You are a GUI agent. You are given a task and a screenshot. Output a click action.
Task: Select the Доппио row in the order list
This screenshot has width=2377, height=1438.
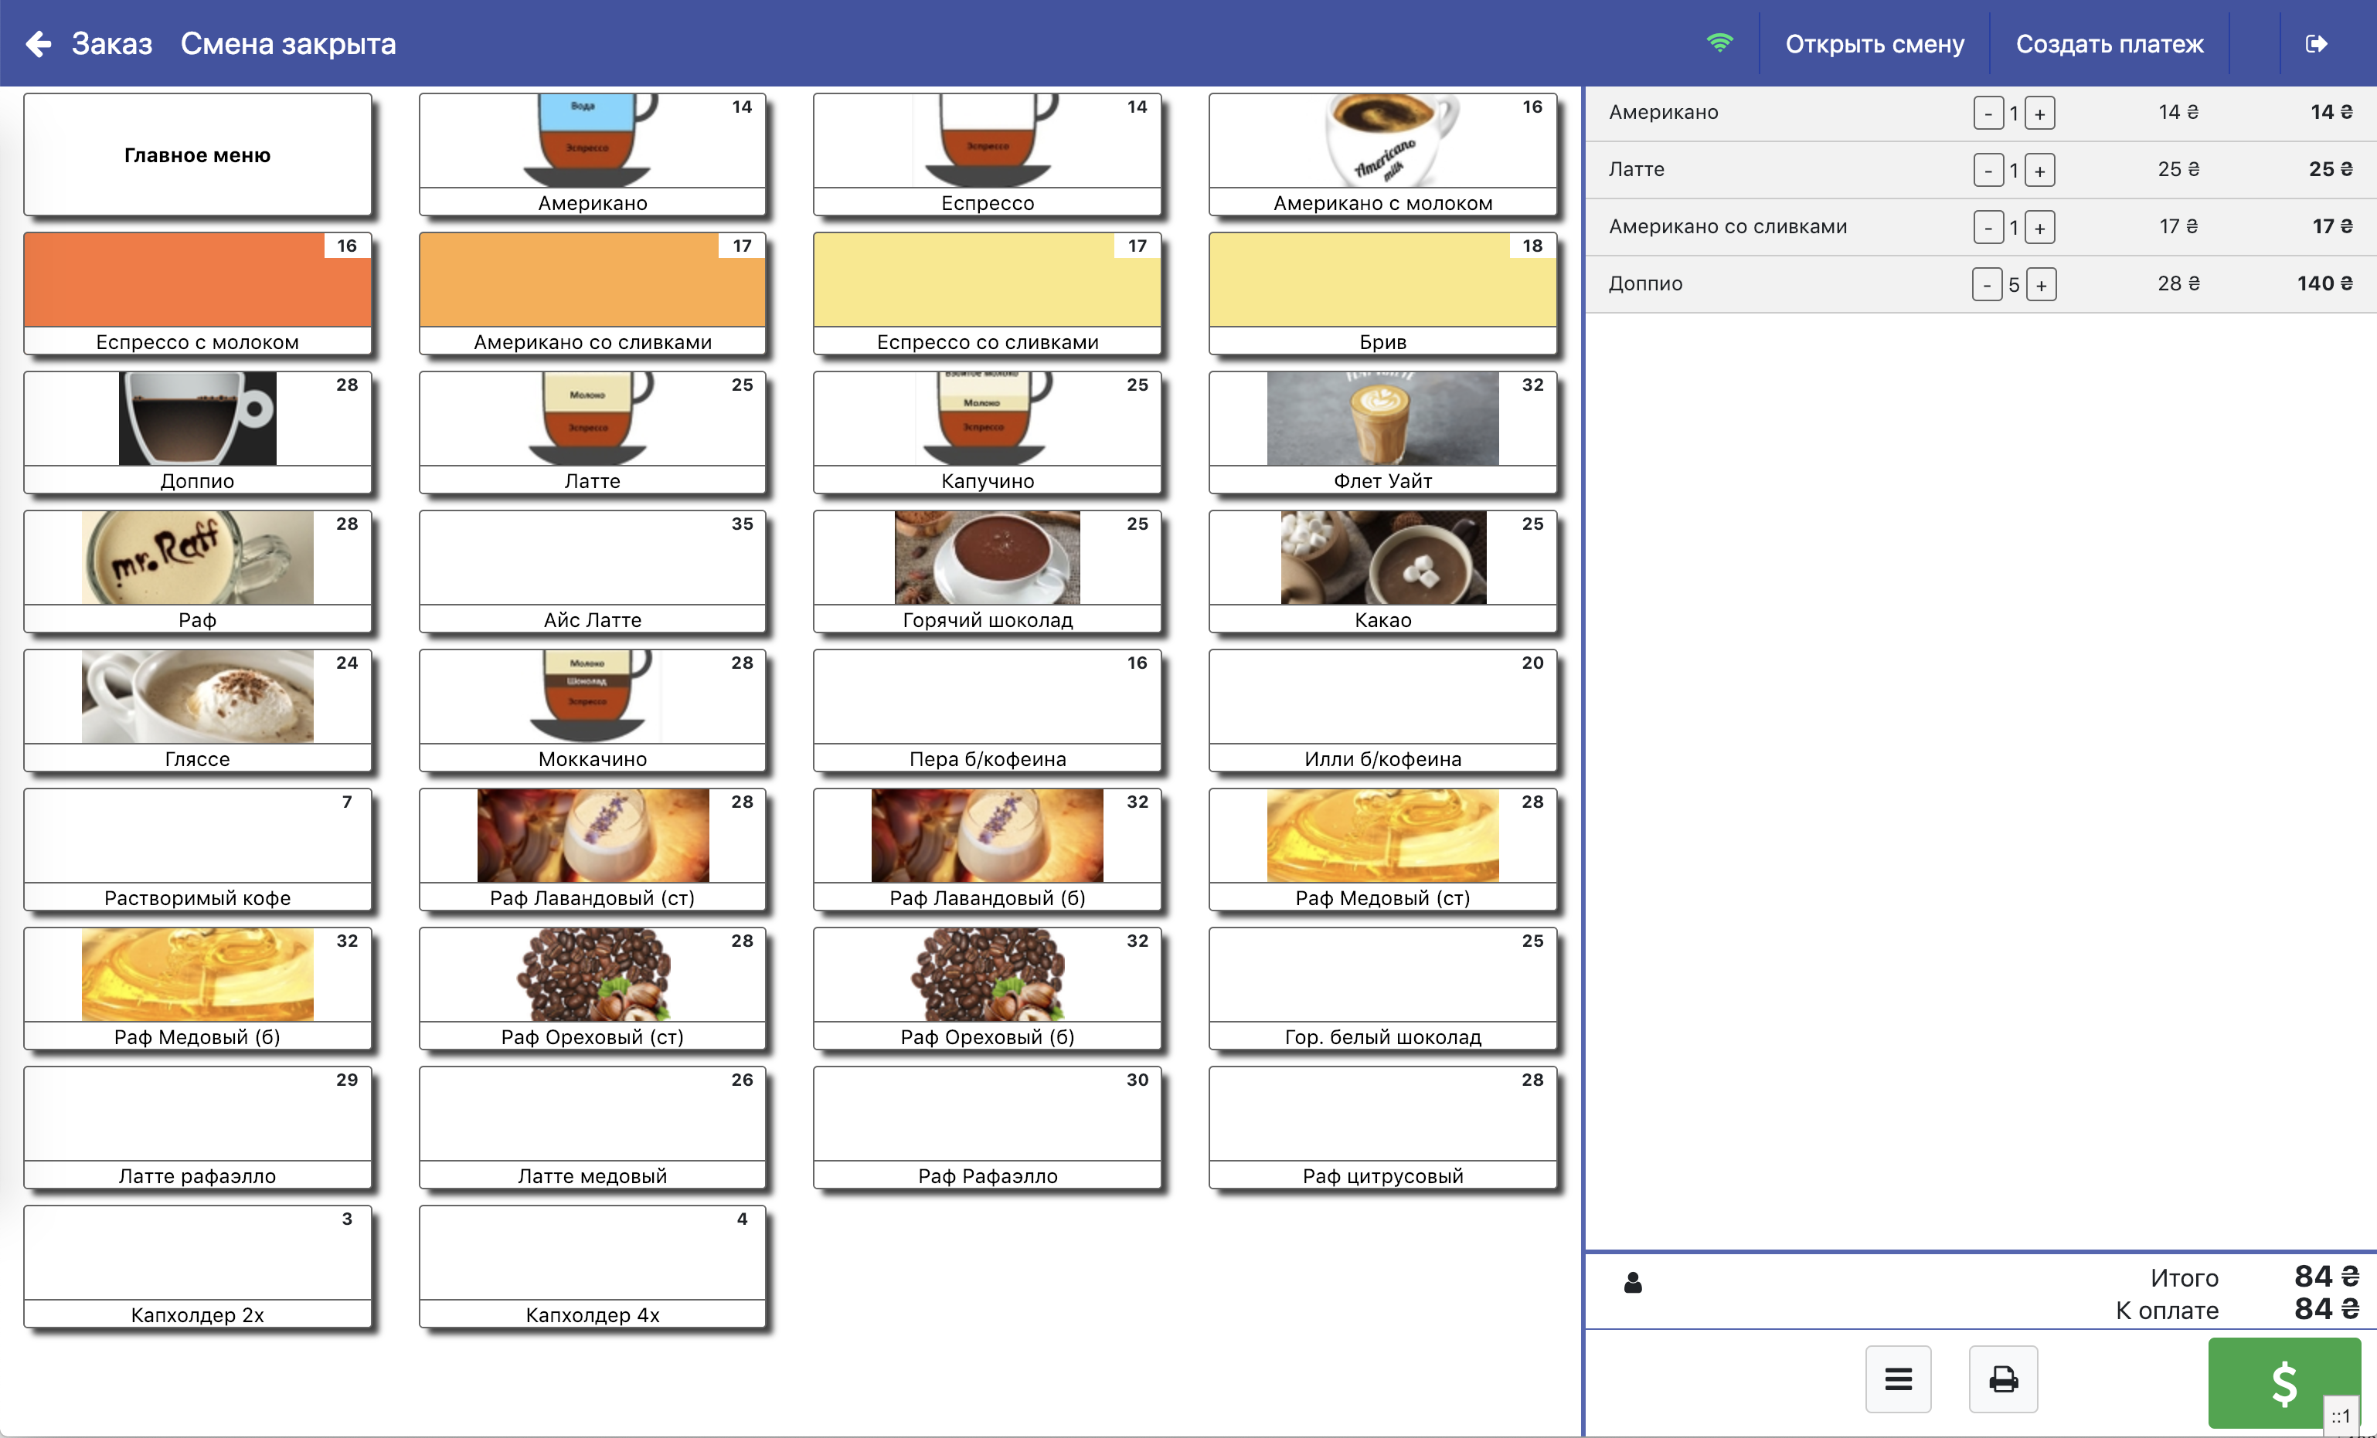coord(1980,283)
